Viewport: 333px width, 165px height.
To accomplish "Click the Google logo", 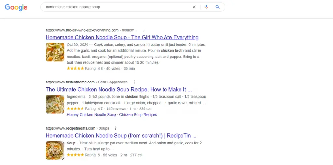I will (16, 7).
